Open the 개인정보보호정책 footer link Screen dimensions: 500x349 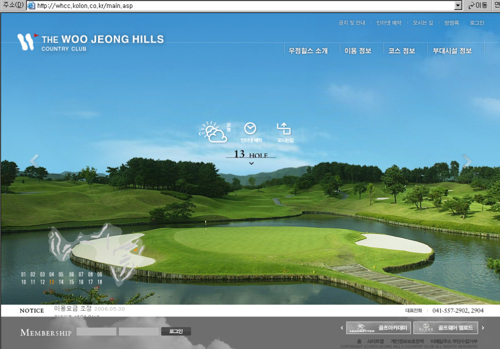(407, 341)
